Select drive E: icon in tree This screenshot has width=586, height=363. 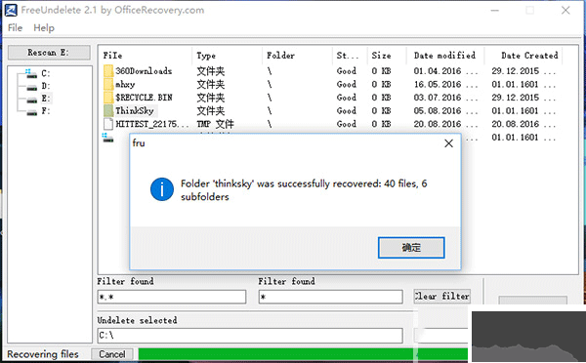[32, 100]
